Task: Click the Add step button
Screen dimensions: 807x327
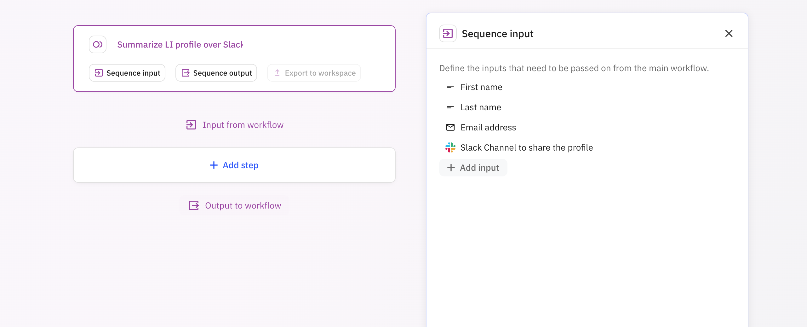Action: [x=234, y=165]
